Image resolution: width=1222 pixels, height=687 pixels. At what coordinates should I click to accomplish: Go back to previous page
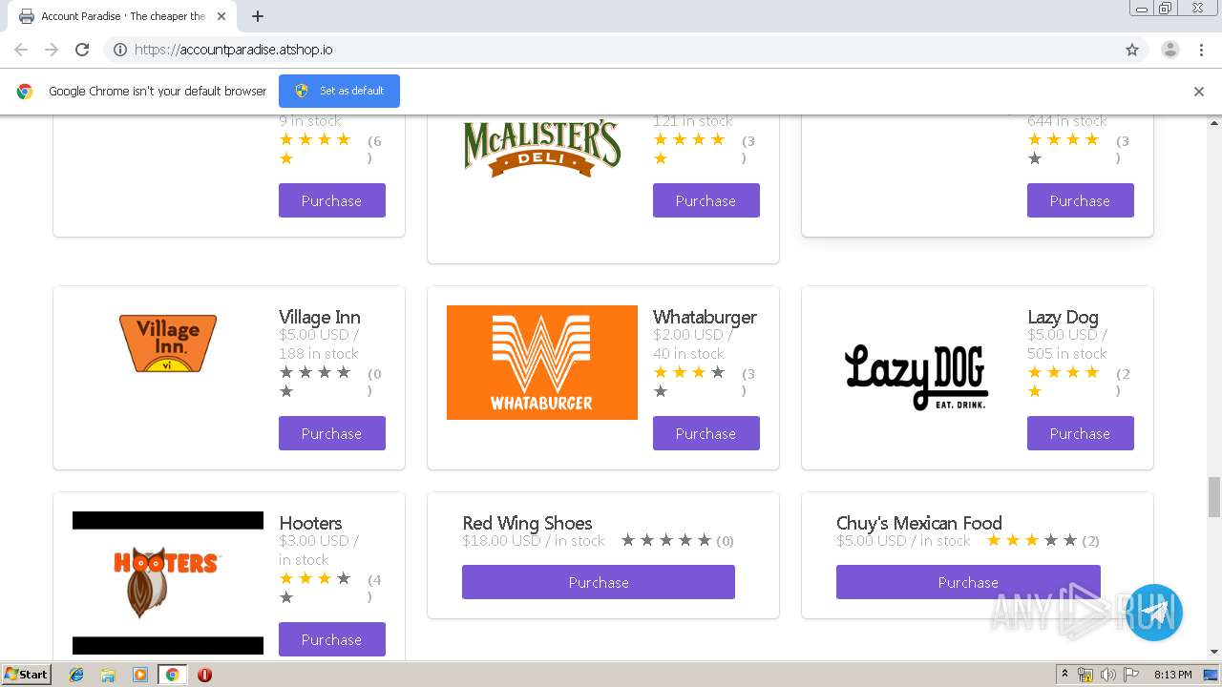click(21, 50)
